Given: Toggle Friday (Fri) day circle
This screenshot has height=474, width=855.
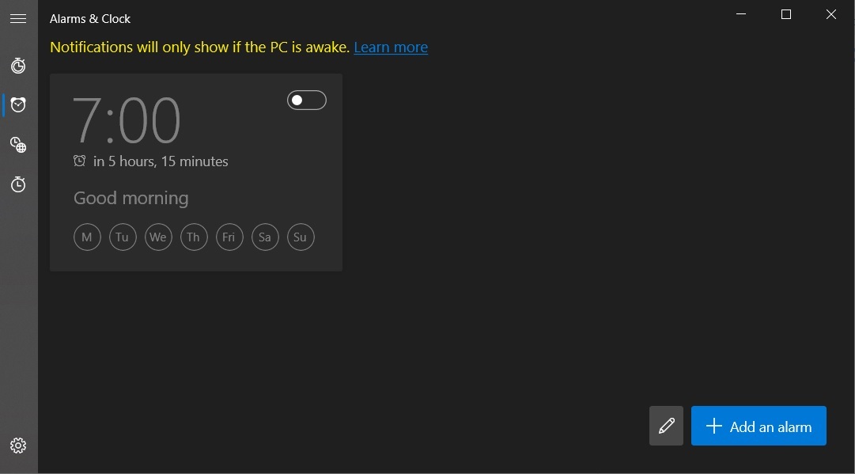Looking at the screenshot, I should coord(229,237).
